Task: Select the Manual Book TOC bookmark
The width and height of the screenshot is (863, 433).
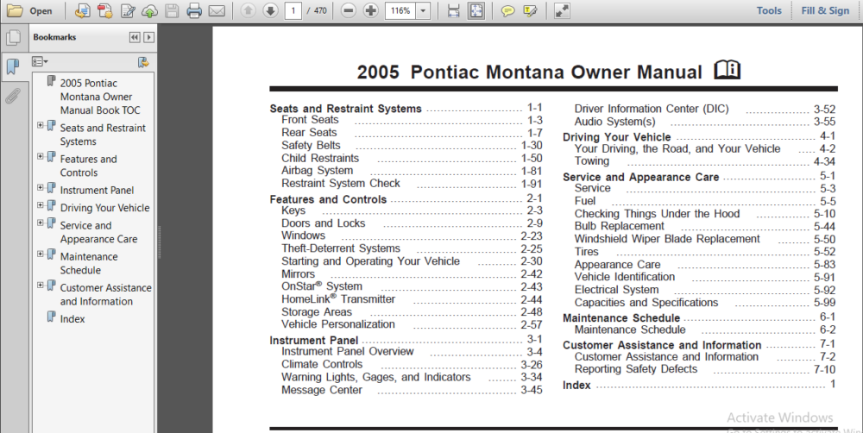Action: click(x=99, y=97)
